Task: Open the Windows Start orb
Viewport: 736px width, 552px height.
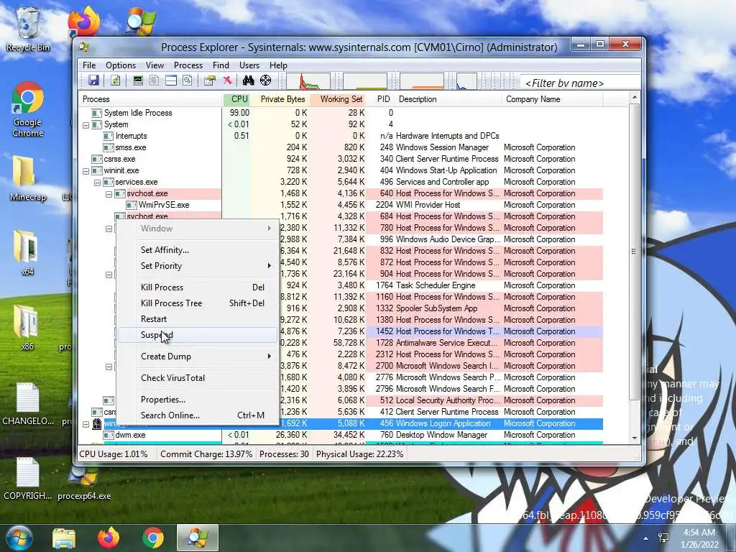Action: [19, 538]
